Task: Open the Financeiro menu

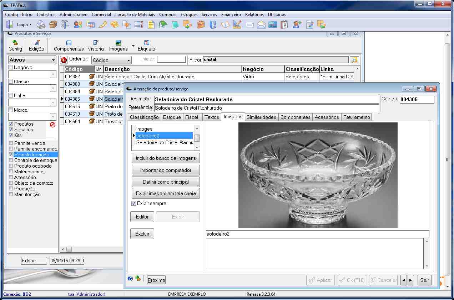Action: point(231,15)
